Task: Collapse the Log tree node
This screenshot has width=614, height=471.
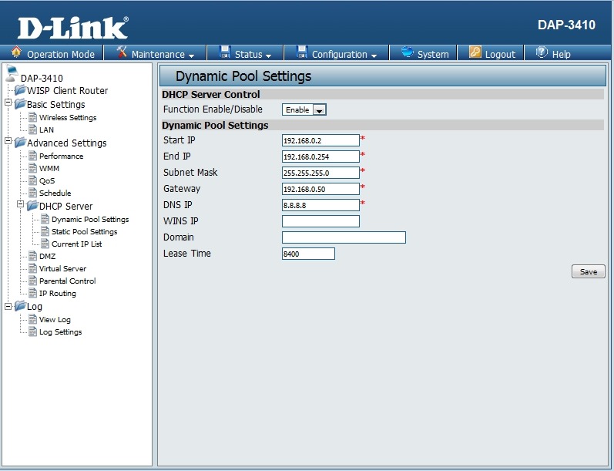Action: pyautogui.click(x=8, y=305)
